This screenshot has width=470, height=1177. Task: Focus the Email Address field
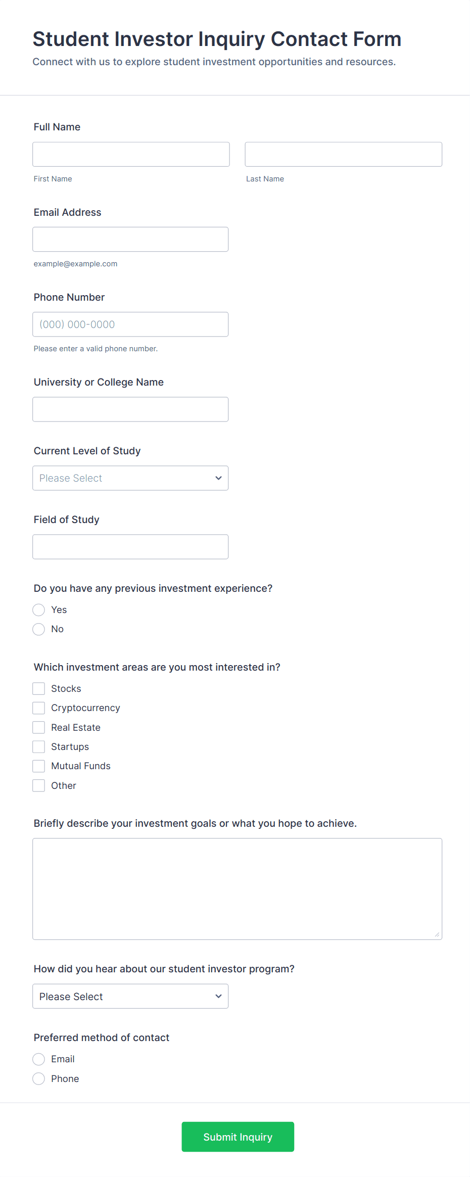tap(130, 239)
